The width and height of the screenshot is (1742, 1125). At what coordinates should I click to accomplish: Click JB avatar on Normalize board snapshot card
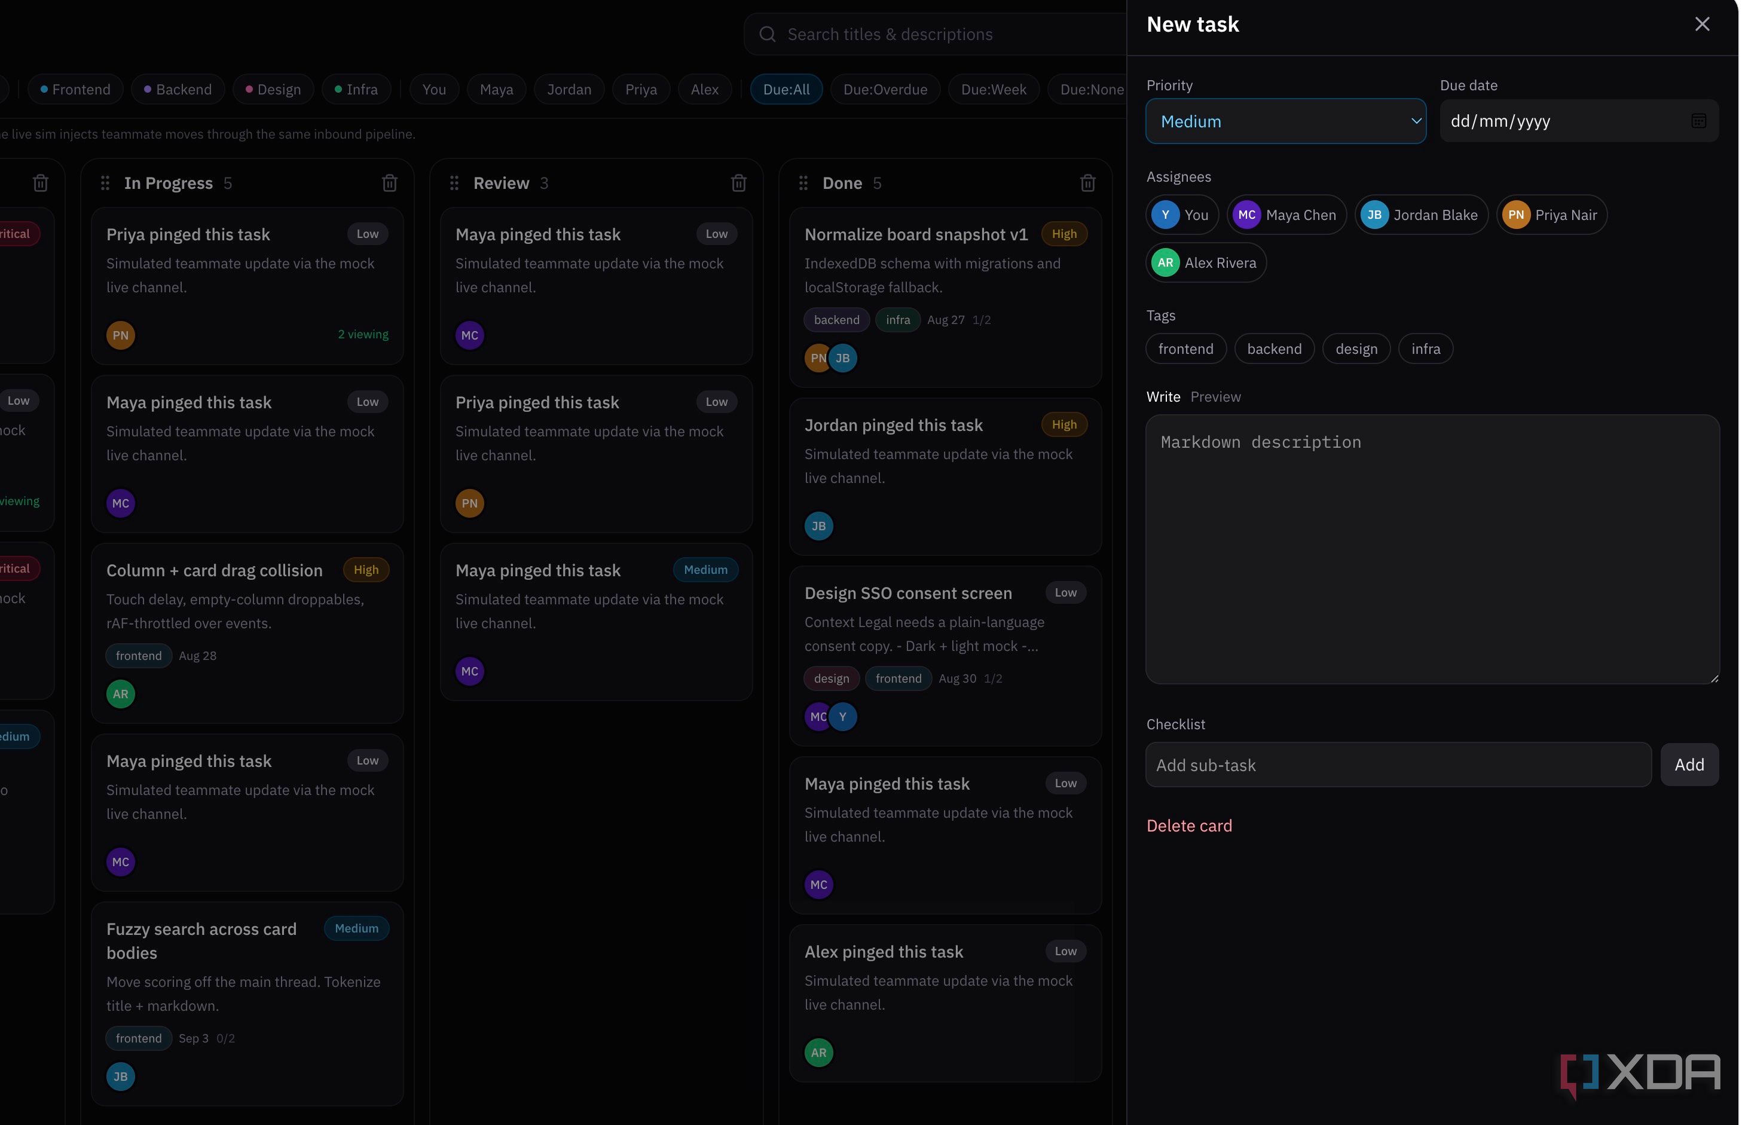click(x=843, y=358)
